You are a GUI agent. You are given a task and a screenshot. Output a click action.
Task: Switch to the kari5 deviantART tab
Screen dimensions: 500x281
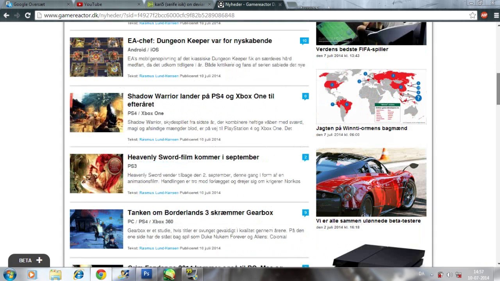point(179,4)
